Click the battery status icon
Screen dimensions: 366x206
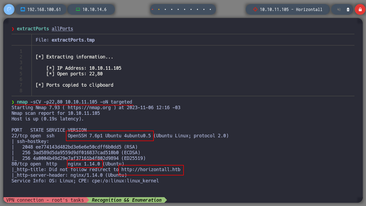348,9
